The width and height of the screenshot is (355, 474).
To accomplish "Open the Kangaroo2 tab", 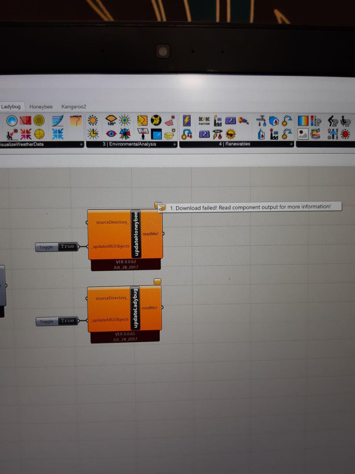I will coord(74,107).
